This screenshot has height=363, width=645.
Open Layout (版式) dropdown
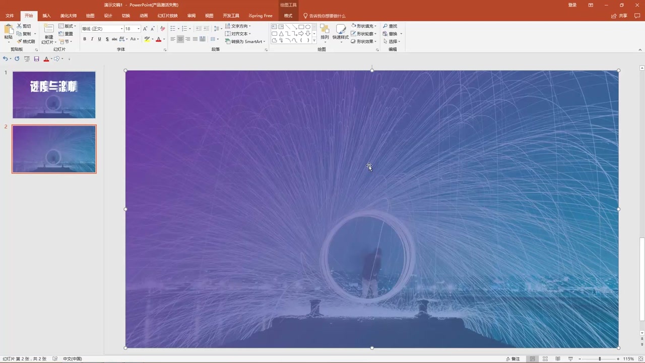(68, 26)
